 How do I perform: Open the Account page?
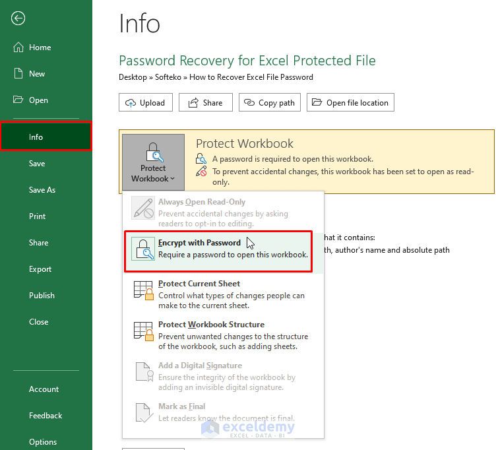coord(46,389)
